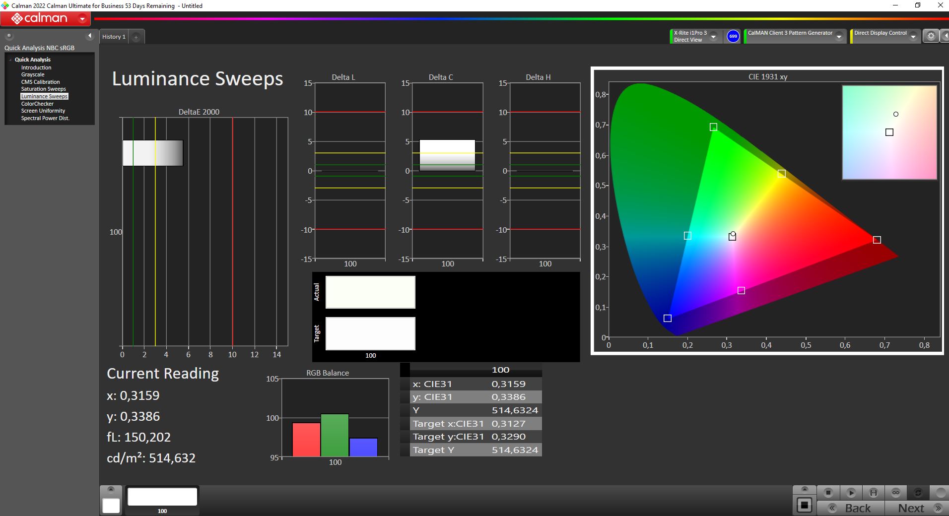Click the single-read bracket icon
949x516 pixels.
coord(873,493)
